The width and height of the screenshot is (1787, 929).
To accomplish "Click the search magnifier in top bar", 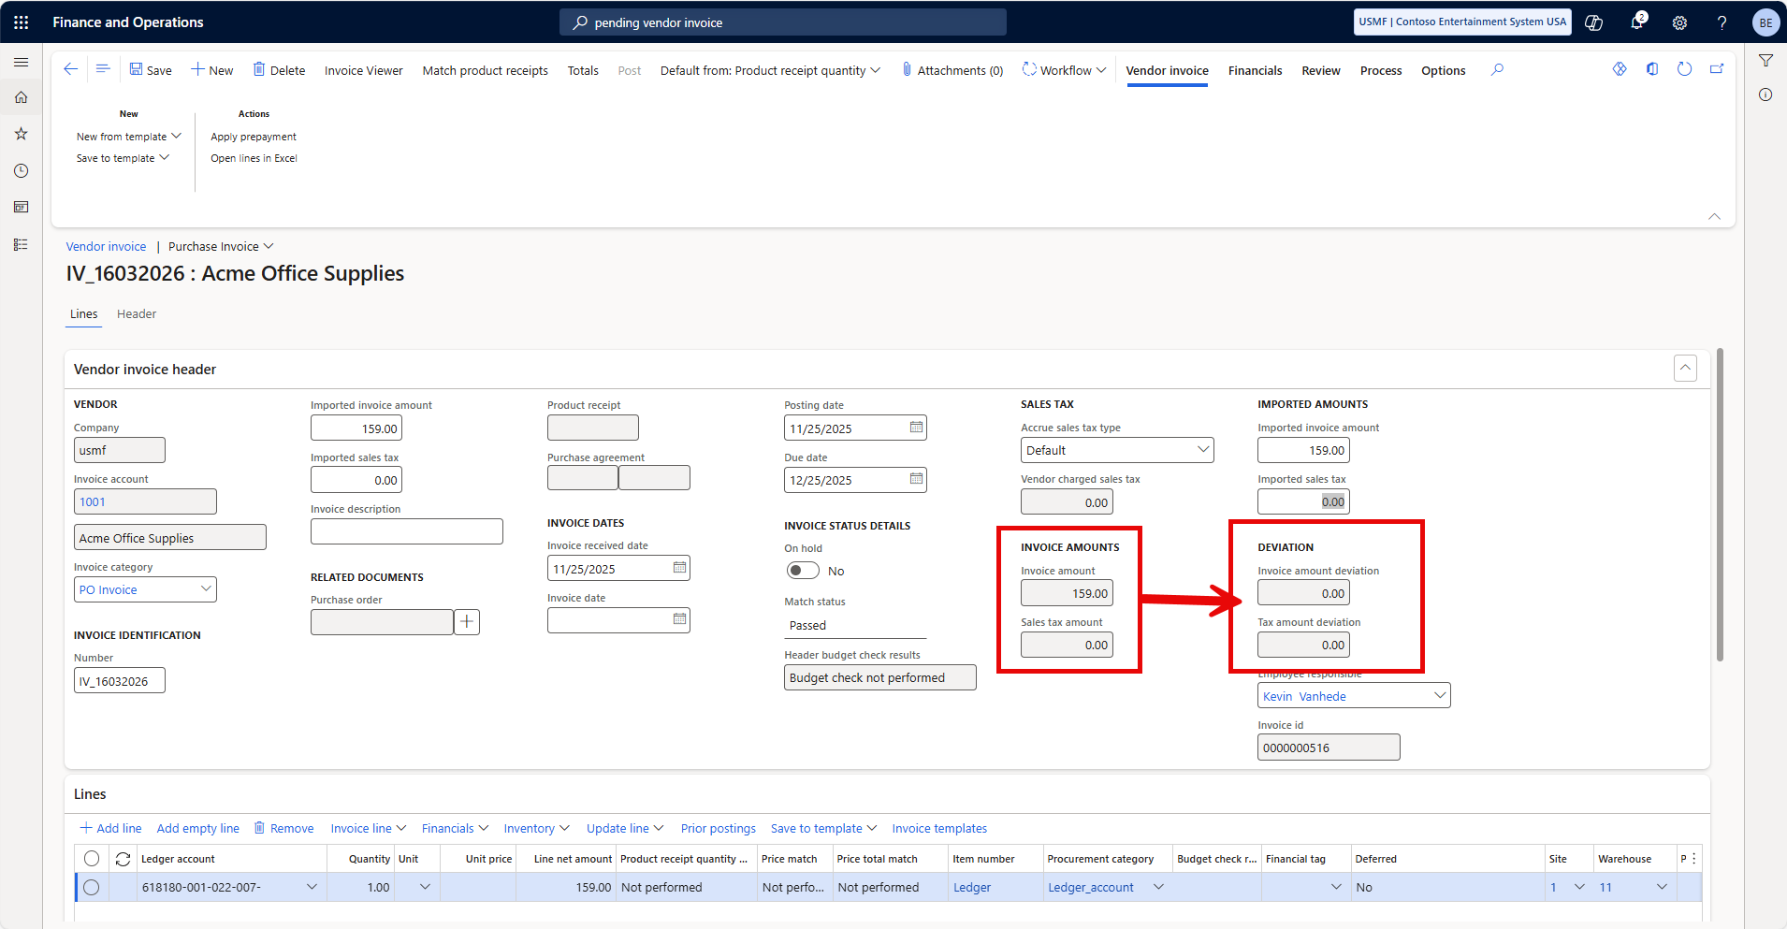I will tap(580, 22).
